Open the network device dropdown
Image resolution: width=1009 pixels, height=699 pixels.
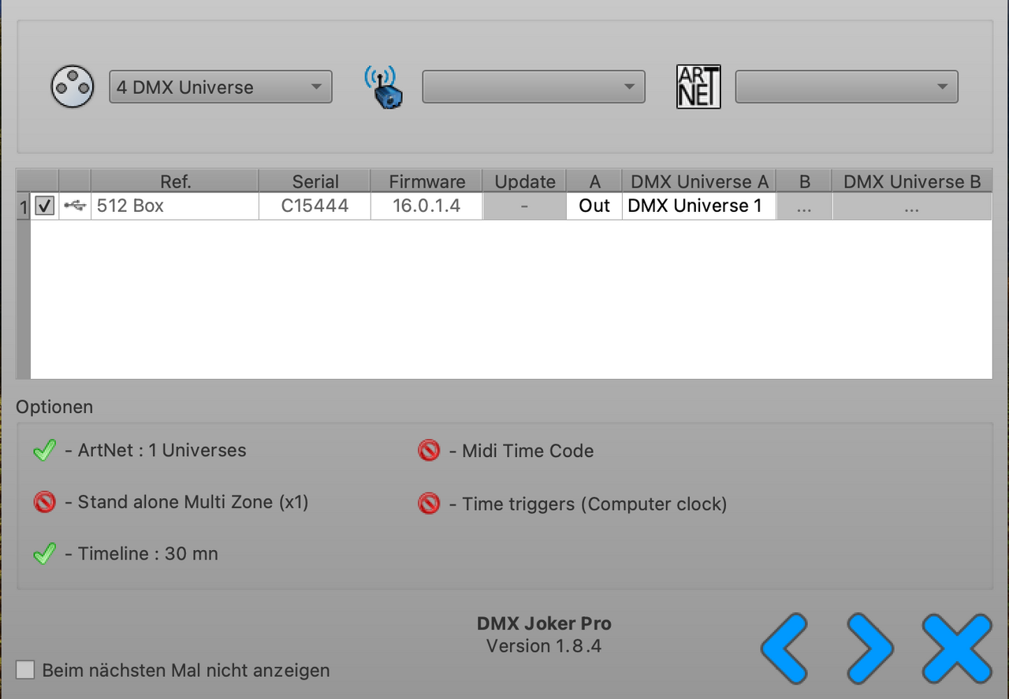coord(534,87)
